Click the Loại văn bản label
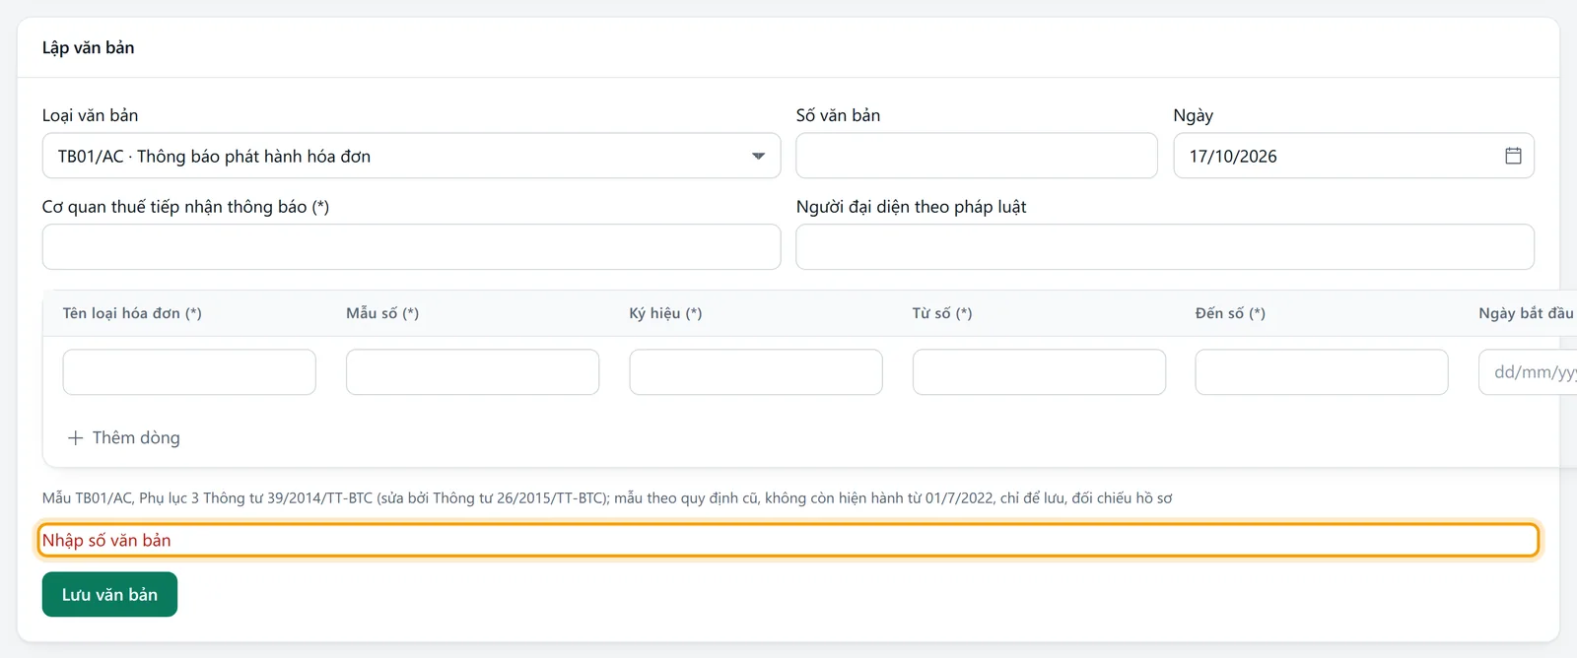1577x658 pixels. click(x=90, y=115)
